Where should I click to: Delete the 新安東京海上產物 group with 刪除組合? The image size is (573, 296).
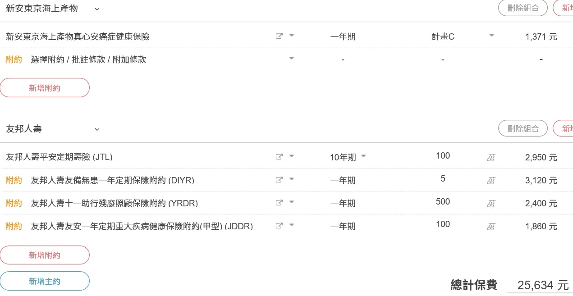coord(523,8)
